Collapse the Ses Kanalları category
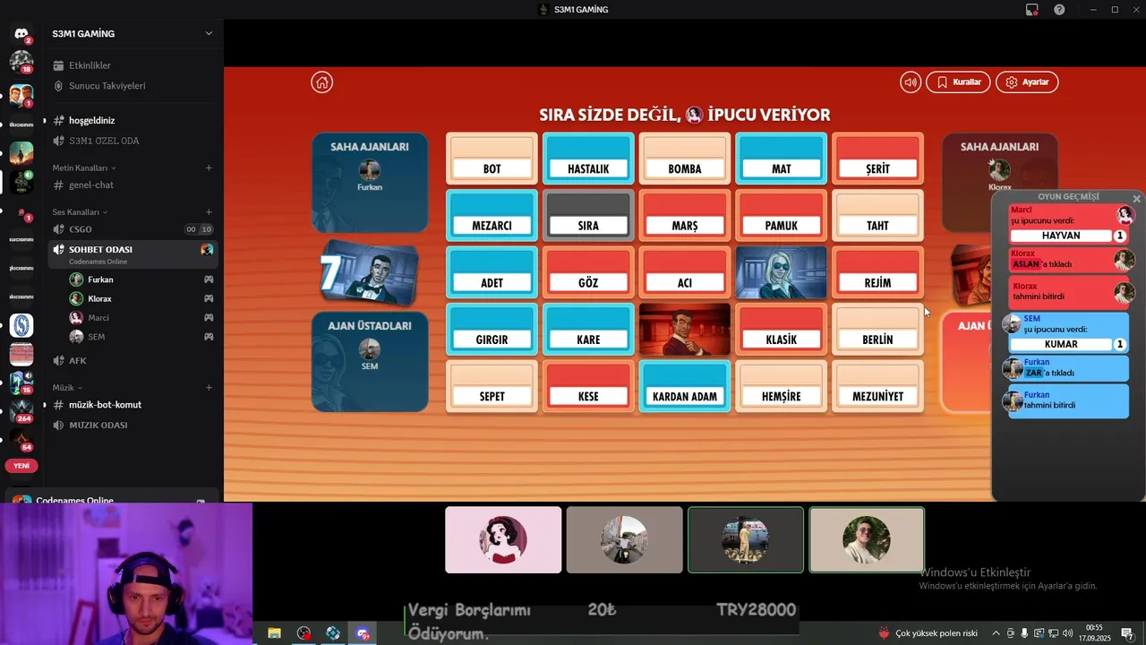The height and width of the screenshot is (645, 1146). pos(80,212)
